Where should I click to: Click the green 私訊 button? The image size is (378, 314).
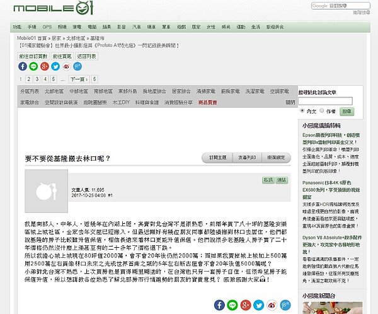[x=268, y=180]
